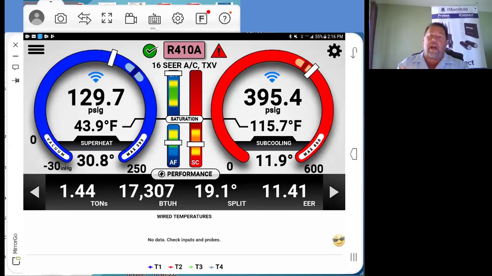This screenshot has height=276, width=492.
Task: Go to previous readings with left arrow
Action: (35, 192)
